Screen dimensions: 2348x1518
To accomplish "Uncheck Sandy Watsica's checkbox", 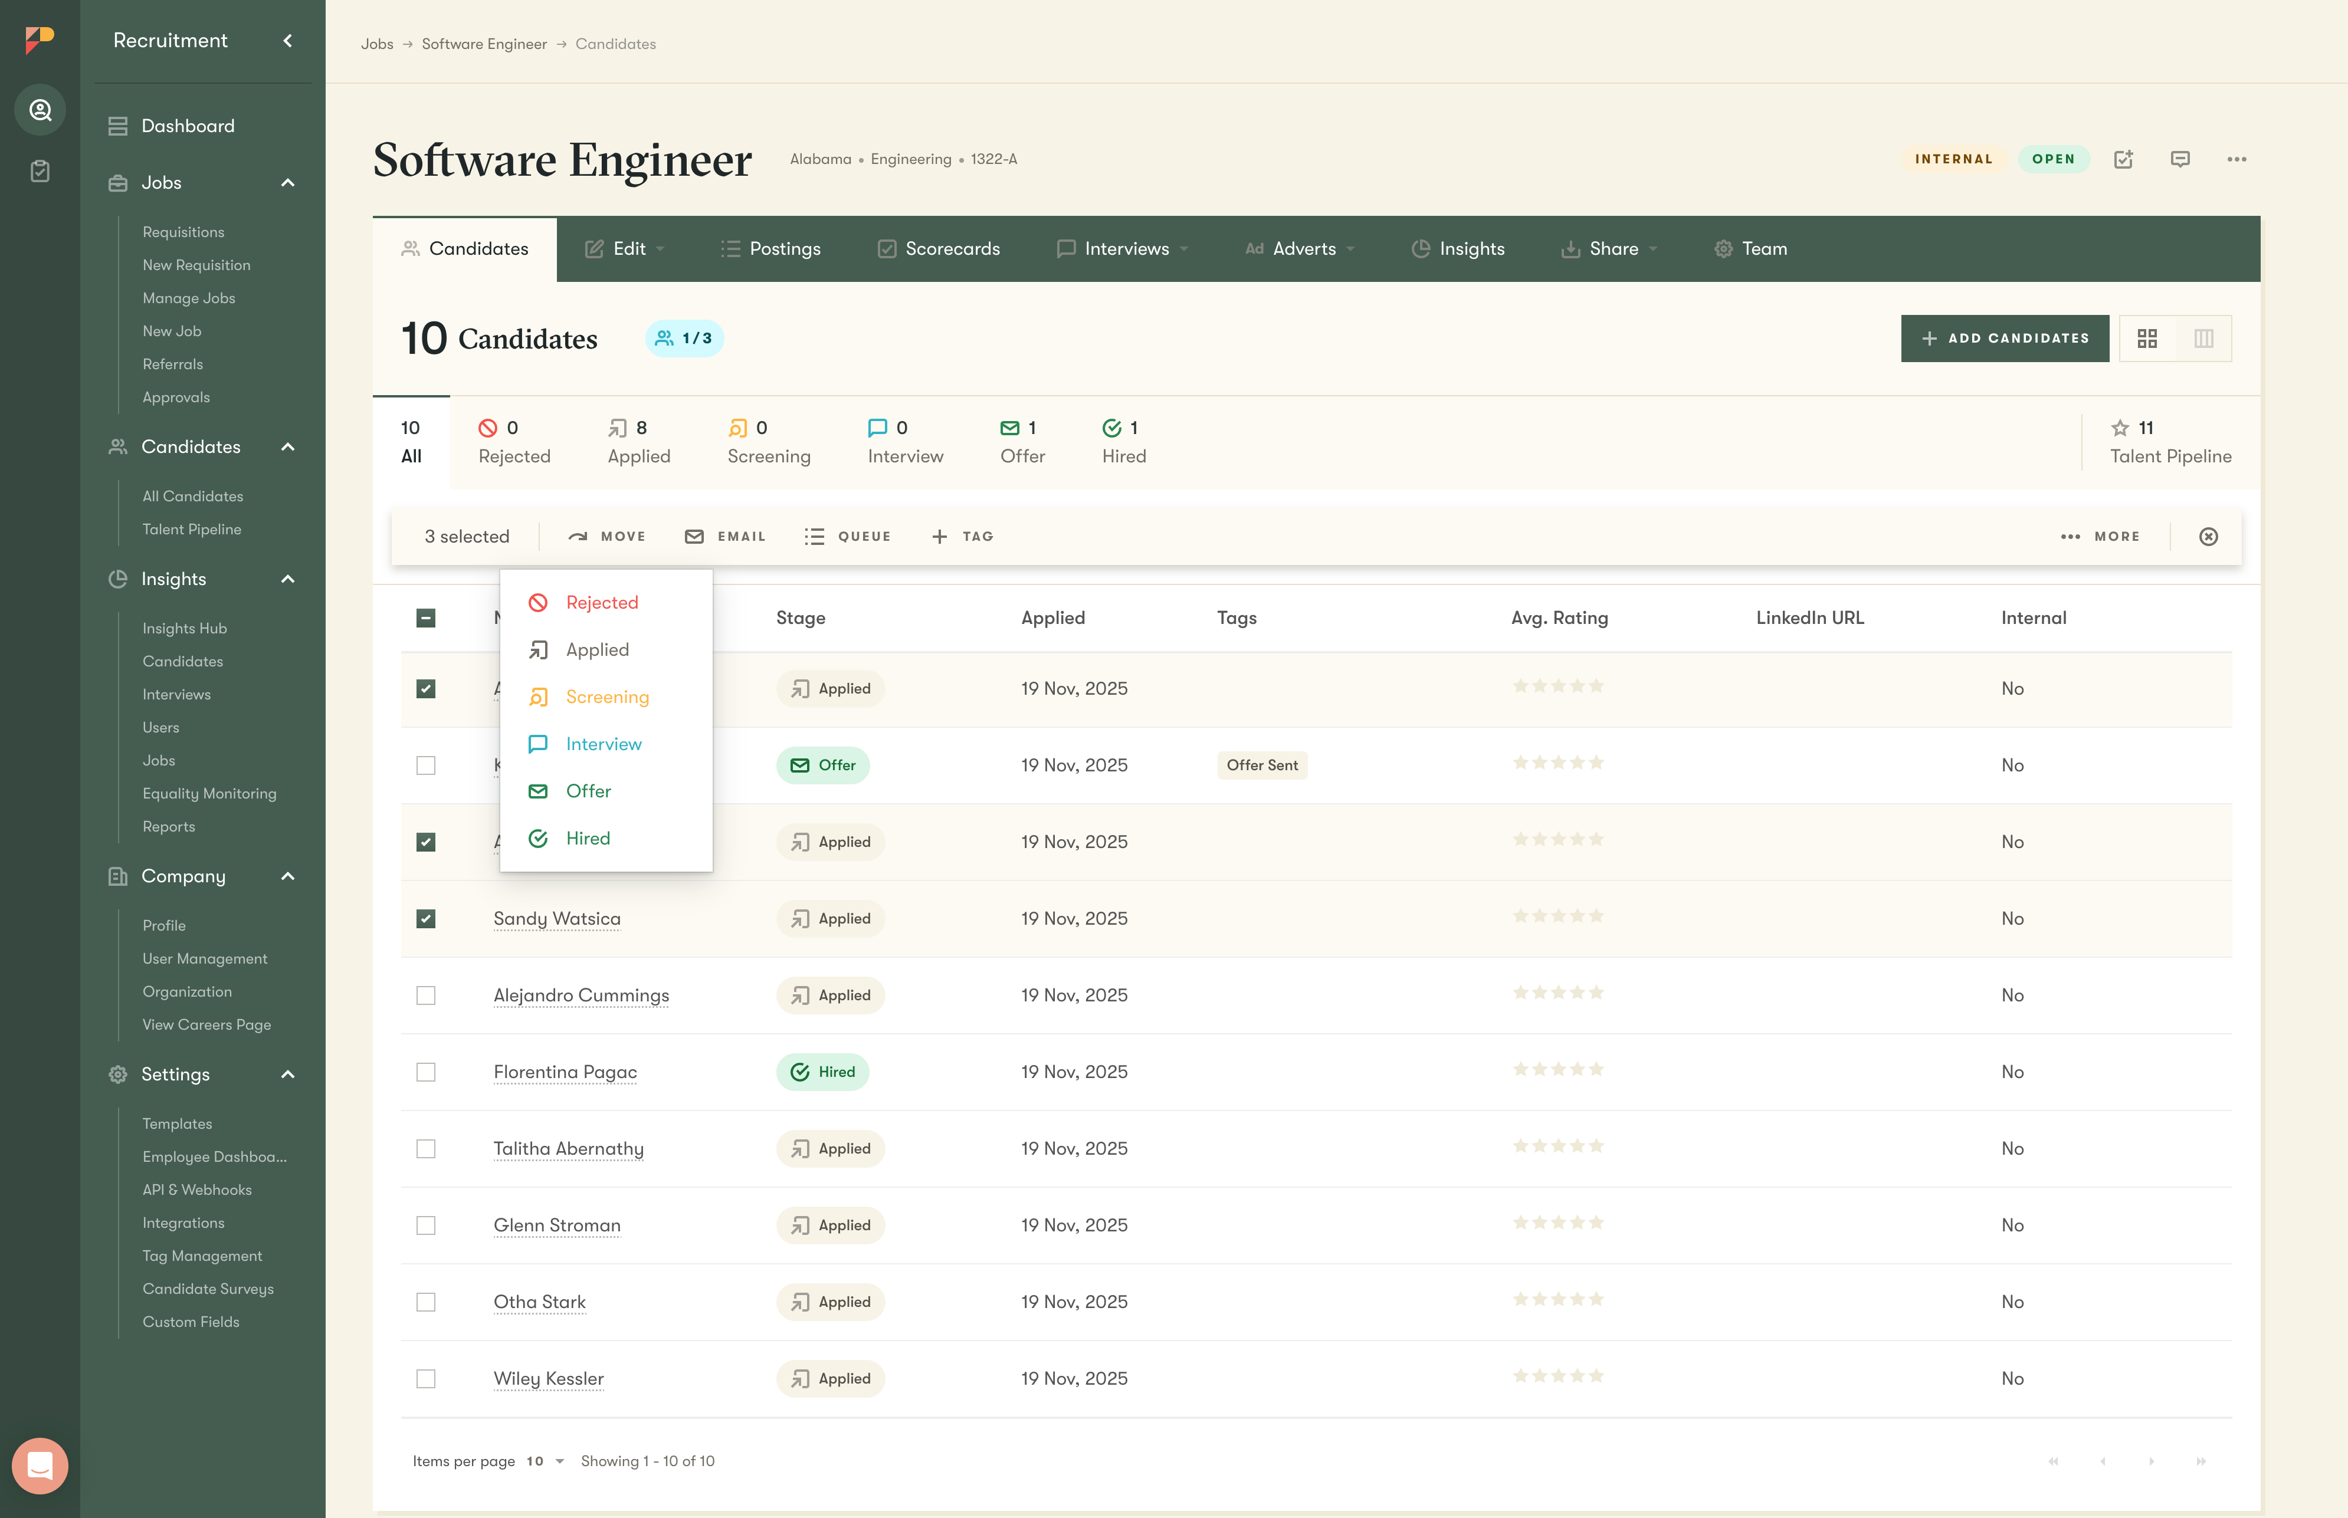I will click(425, 919).
